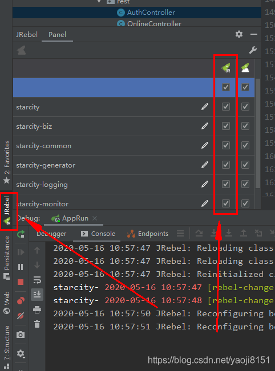Toggle soft-wrap in console

(x=37, y=280)
